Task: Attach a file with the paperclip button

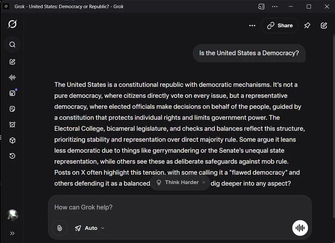Action: (60, 228)
